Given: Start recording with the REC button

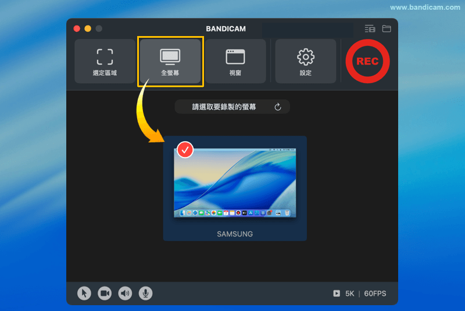Looking at the screenshot, I should pos(367,61).
